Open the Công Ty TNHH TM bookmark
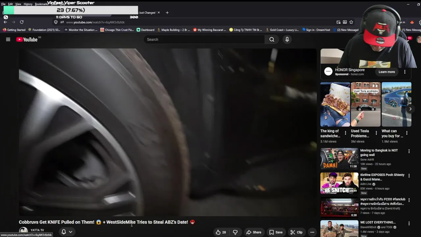The height and width of the screenshot is (237, 421). tap(246, 30)
